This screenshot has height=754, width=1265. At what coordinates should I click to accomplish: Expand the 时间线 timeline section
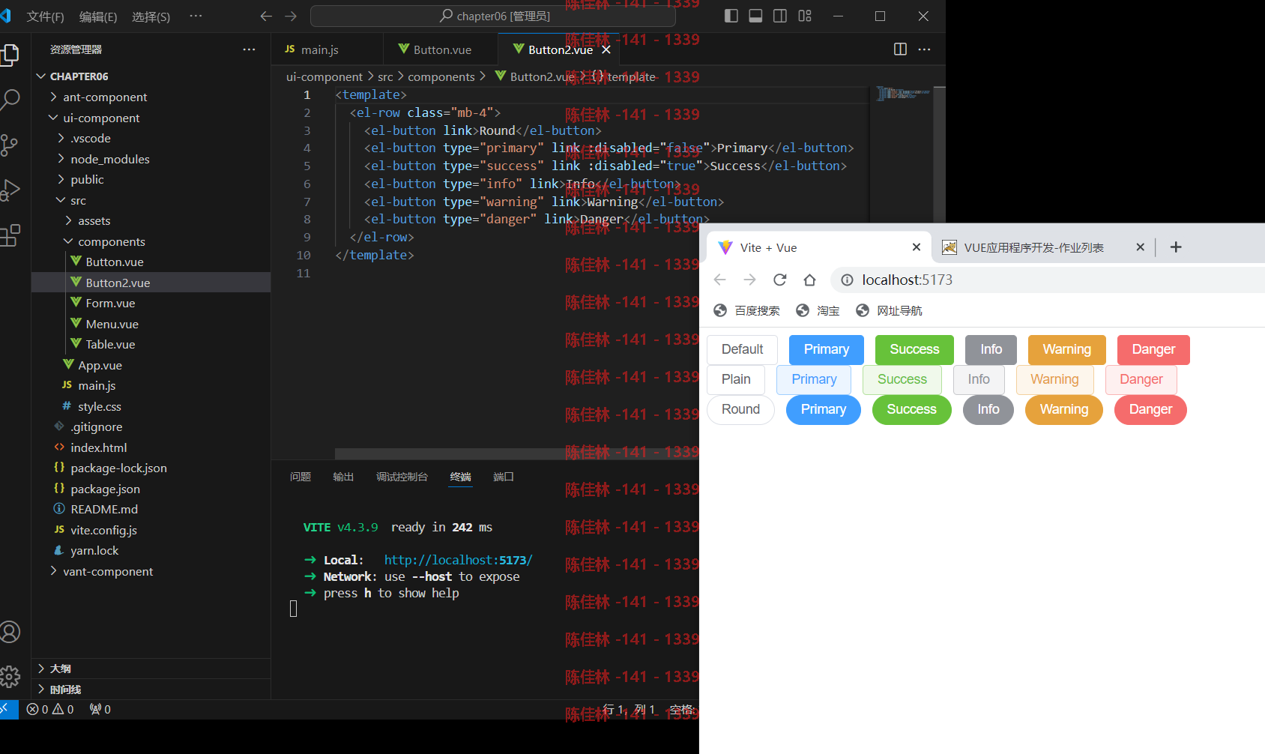pos(64,690)
